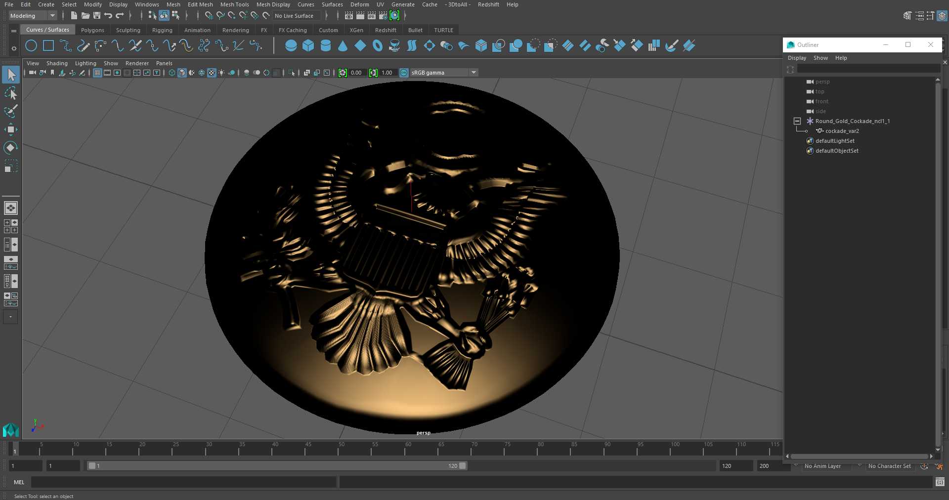Toggle wireframe display in viewport
949x500 pixels.
click(x=172, y=73)
